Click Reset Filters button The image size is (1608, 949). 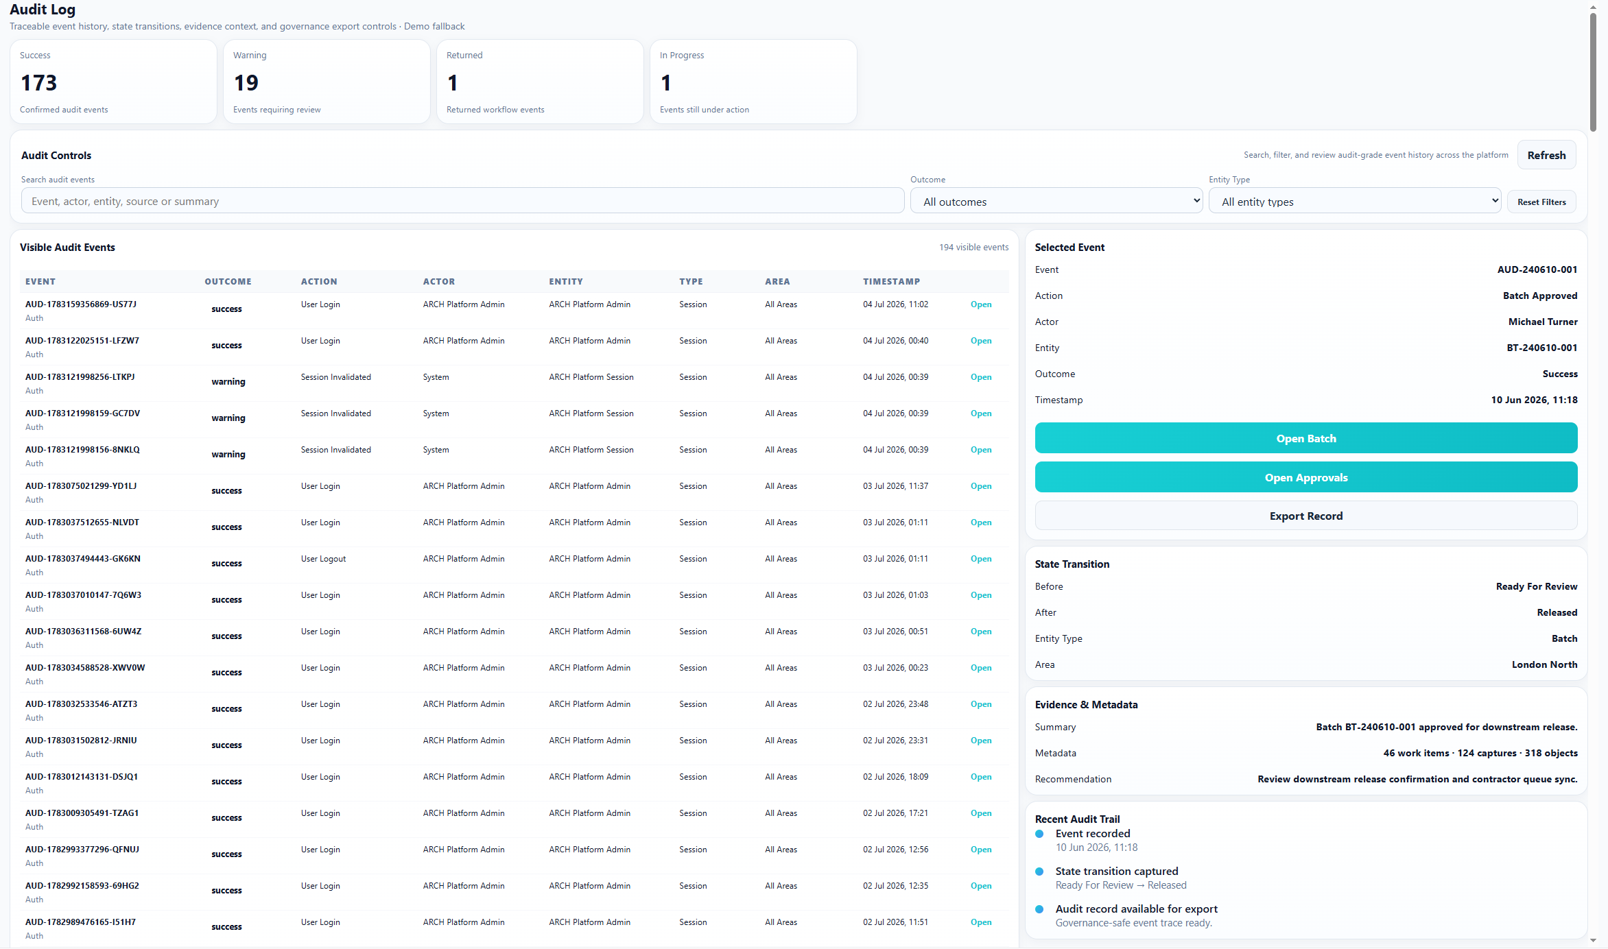click(1541, 202)
